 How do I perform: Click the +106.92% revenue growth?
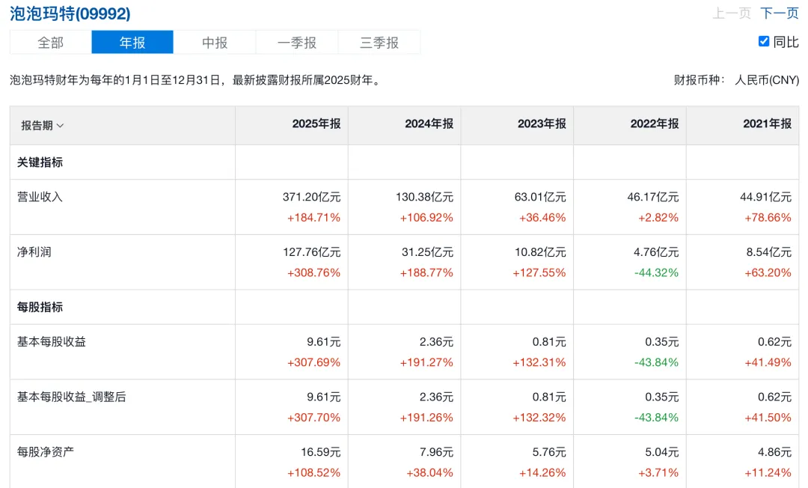coord(426,218)
